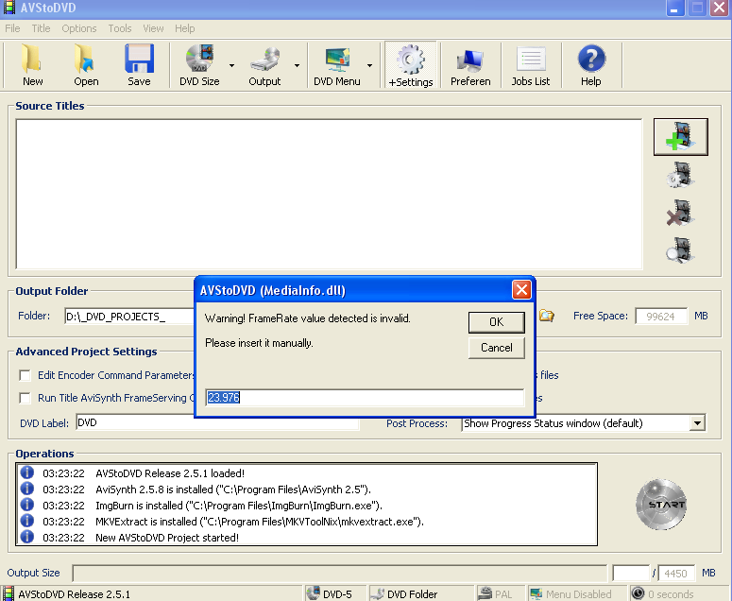Open the Jobs List
732x601 pixels.
pos(530,64)
